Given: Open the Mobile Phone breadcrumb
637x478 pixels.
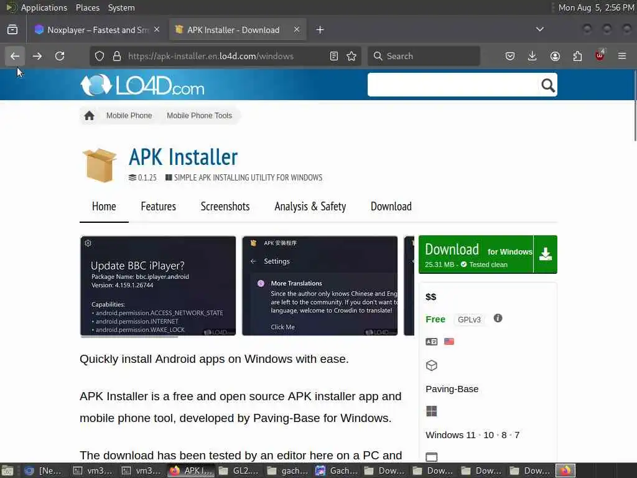Looking at the screenshot, I should click(129, 116).
